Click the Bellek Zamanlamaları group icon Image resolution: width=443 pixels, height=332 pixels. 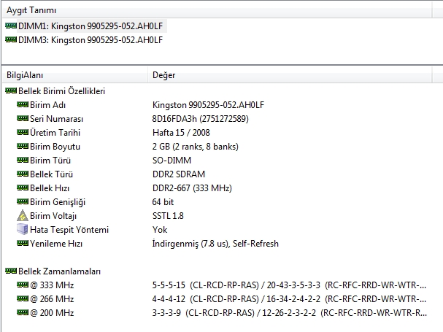click(x=11, y=271)
